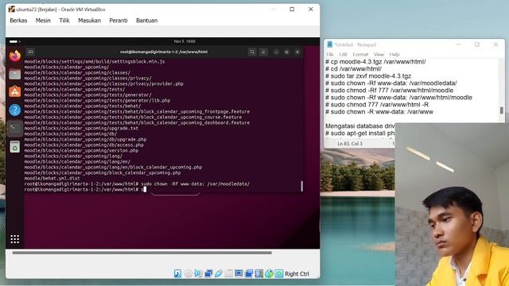Click 'sudo chown -Rf www-data: /var/moodledata/' in Notepad
The height and width of the screenshot is (286, 509).
390,83
